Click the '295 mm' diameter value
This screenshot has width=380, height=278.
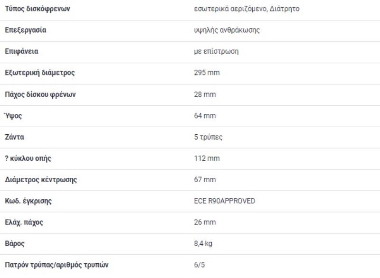pyautogui.click(x=207, y=73)
